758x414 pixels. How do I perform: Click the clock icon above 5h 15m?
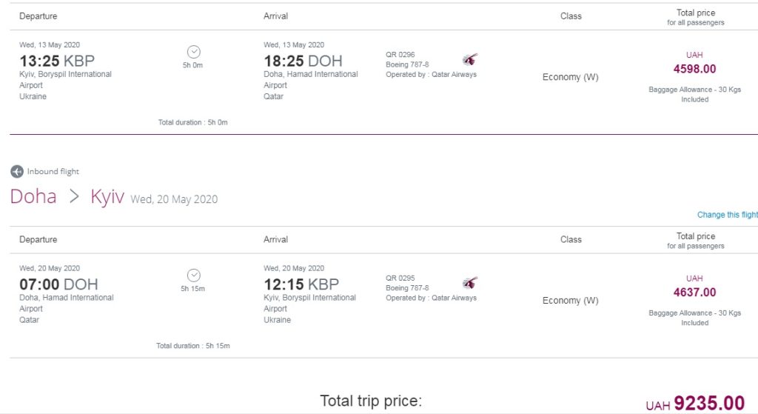tap(193, 275)
